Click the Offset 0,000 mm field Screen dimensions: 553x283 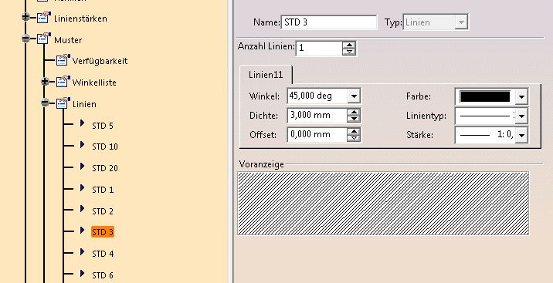coord(317,135)
